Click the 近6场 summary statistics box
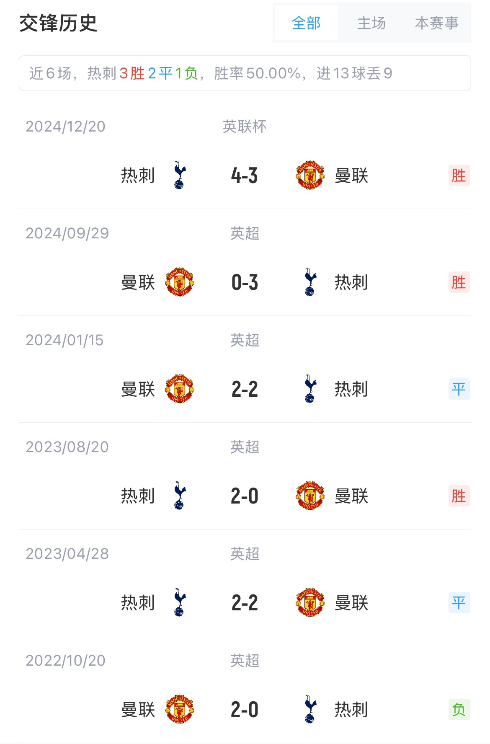The image size is (490, 744). tap(245, 73)
